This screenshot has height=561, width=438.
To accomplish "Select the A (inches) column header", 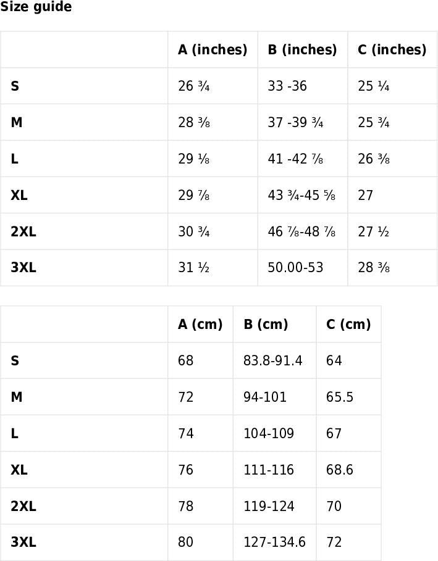I will point(213,50).
